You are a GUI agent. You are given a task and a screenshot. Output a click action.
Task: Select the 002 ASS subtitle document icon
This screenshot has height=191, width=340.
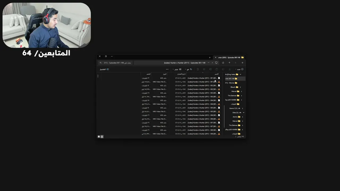(219, 86)
